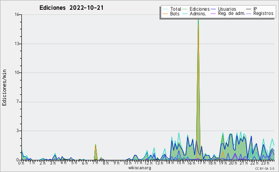Click the wikiscan.org text below the chart
Screen dimensions: 279x172
coord(139,168)
